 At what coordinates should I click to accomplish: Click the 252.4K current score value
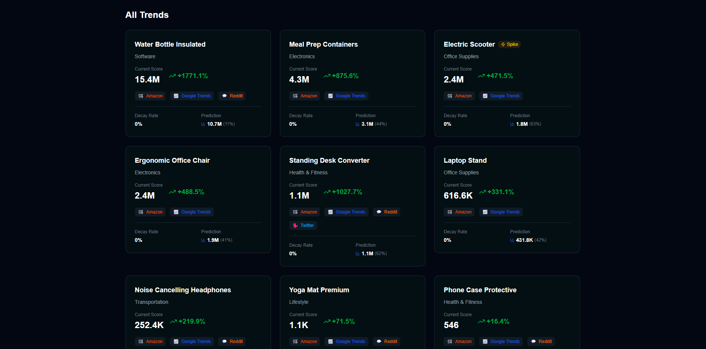[149, 325]
